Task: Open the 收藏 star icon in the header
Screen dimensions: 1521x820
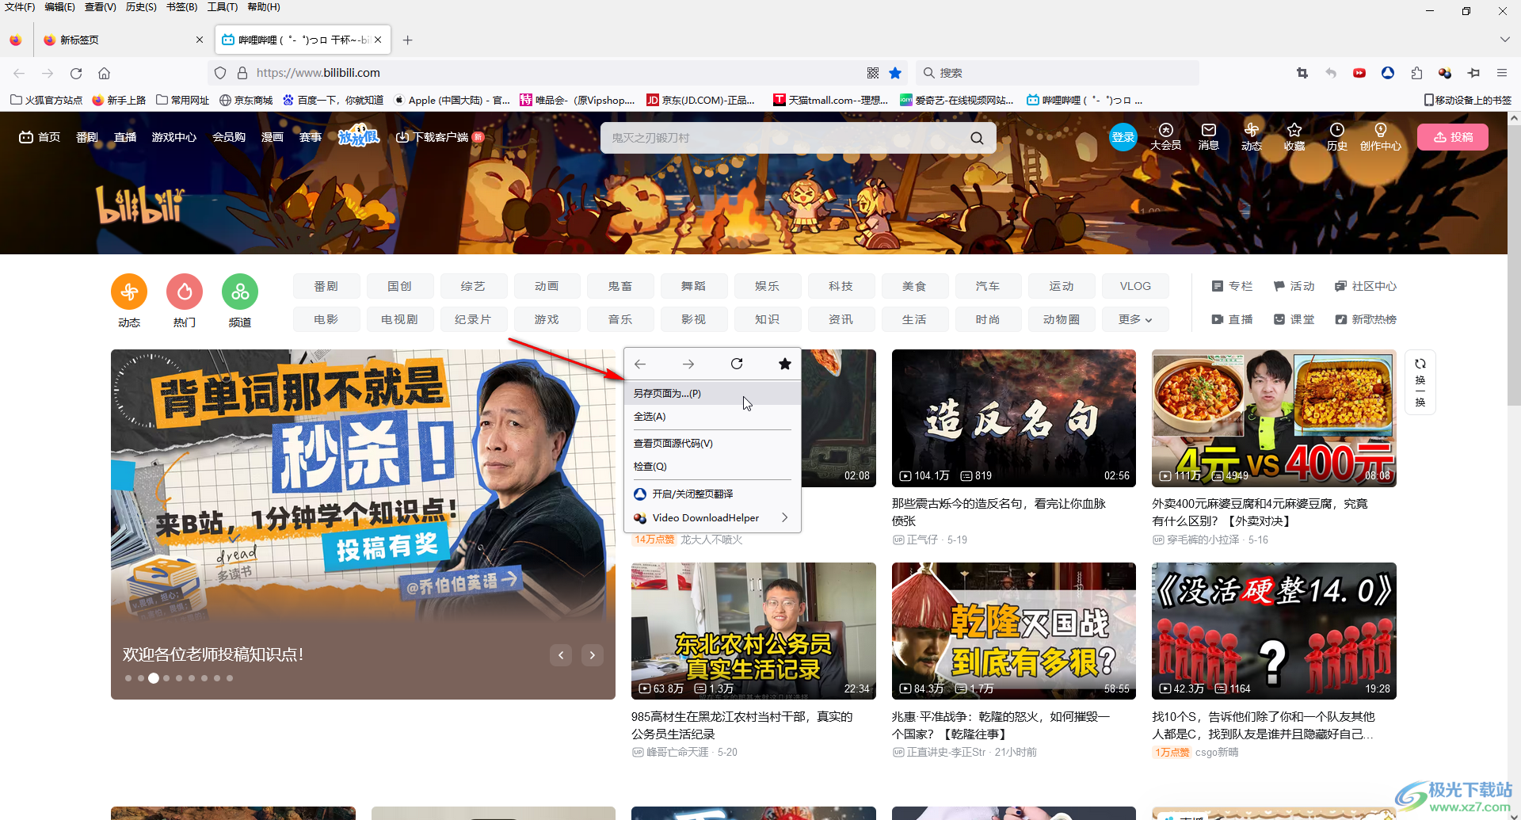Action: 1294,137
